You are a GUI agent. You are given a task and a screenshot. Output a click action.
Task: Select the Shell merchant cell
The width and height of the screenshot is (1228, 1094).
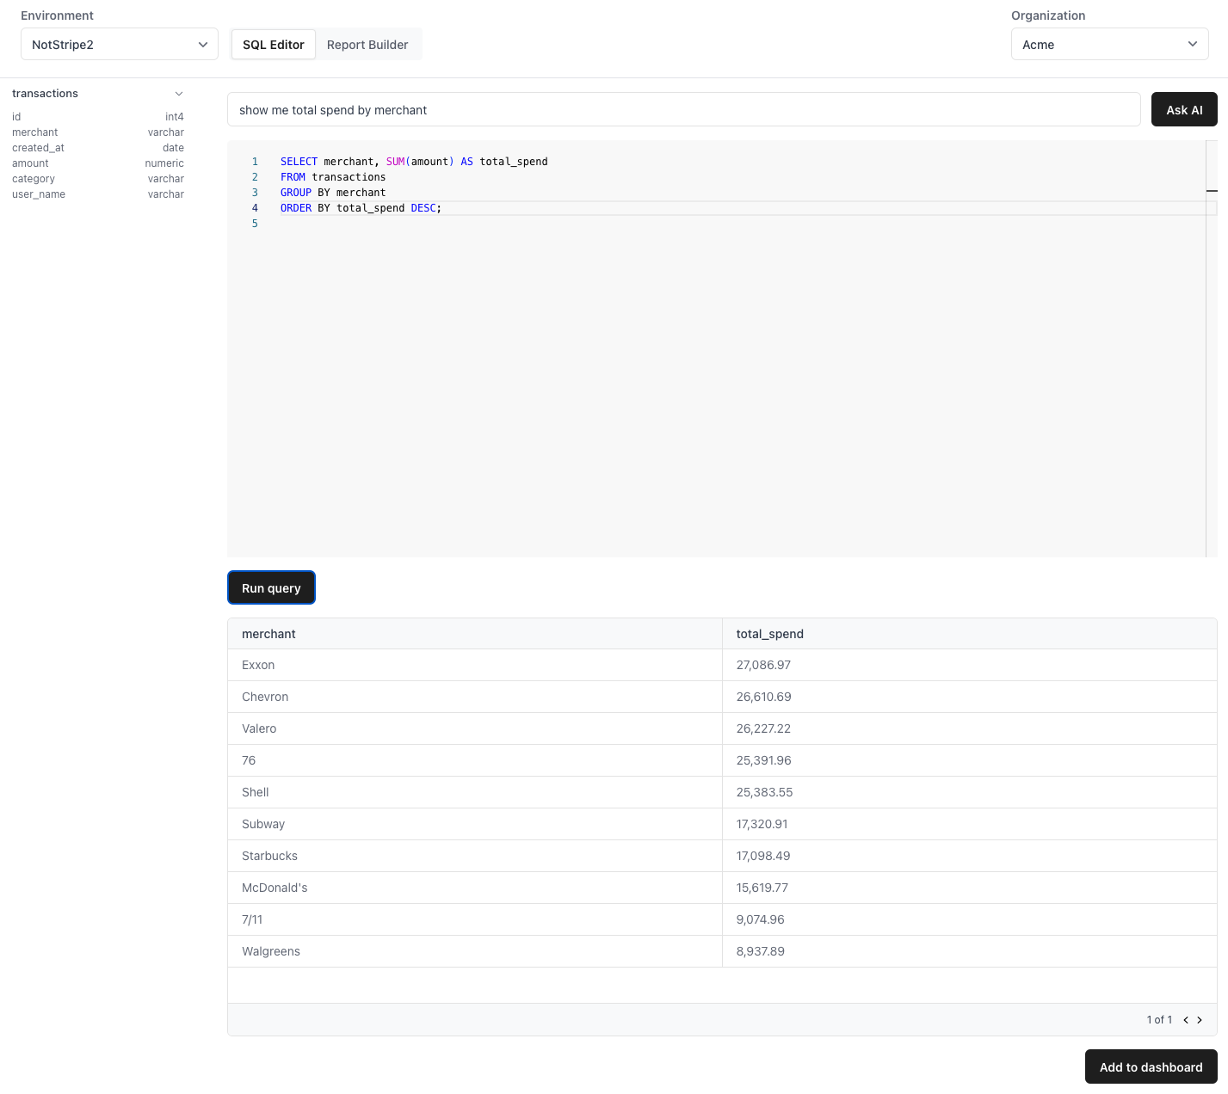point(475,792)
